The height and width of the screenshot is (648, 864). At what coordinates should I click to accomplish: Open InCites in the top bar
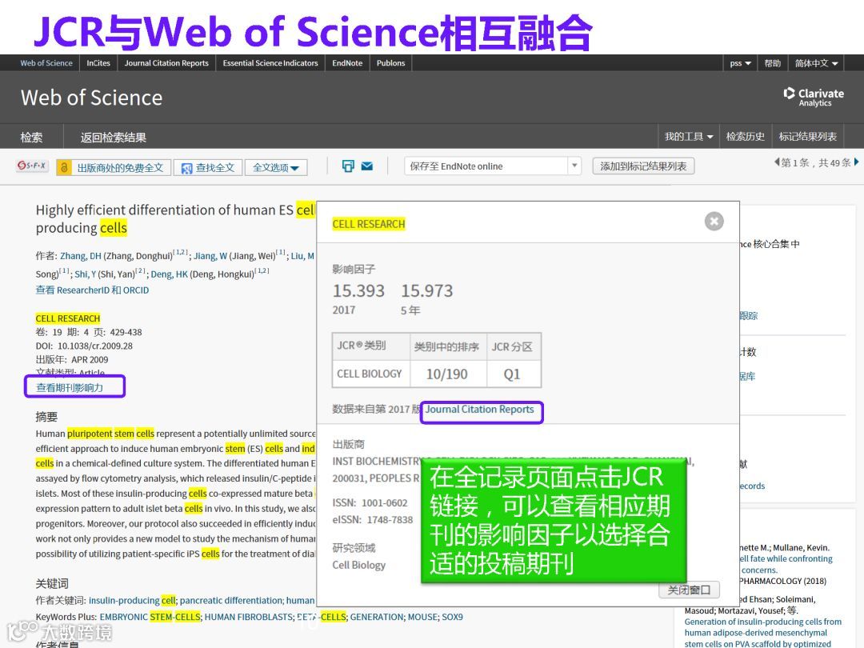pos(98,63)
